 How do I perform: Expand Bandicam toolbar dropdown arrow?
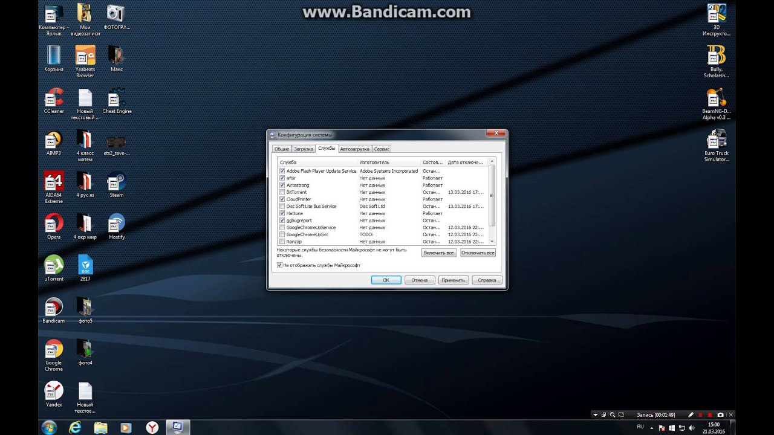[595, 415]
